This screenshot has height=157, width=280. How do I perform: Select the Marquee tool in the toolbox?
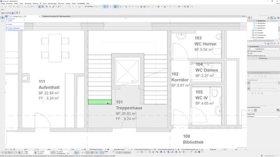tap(2, 21)
